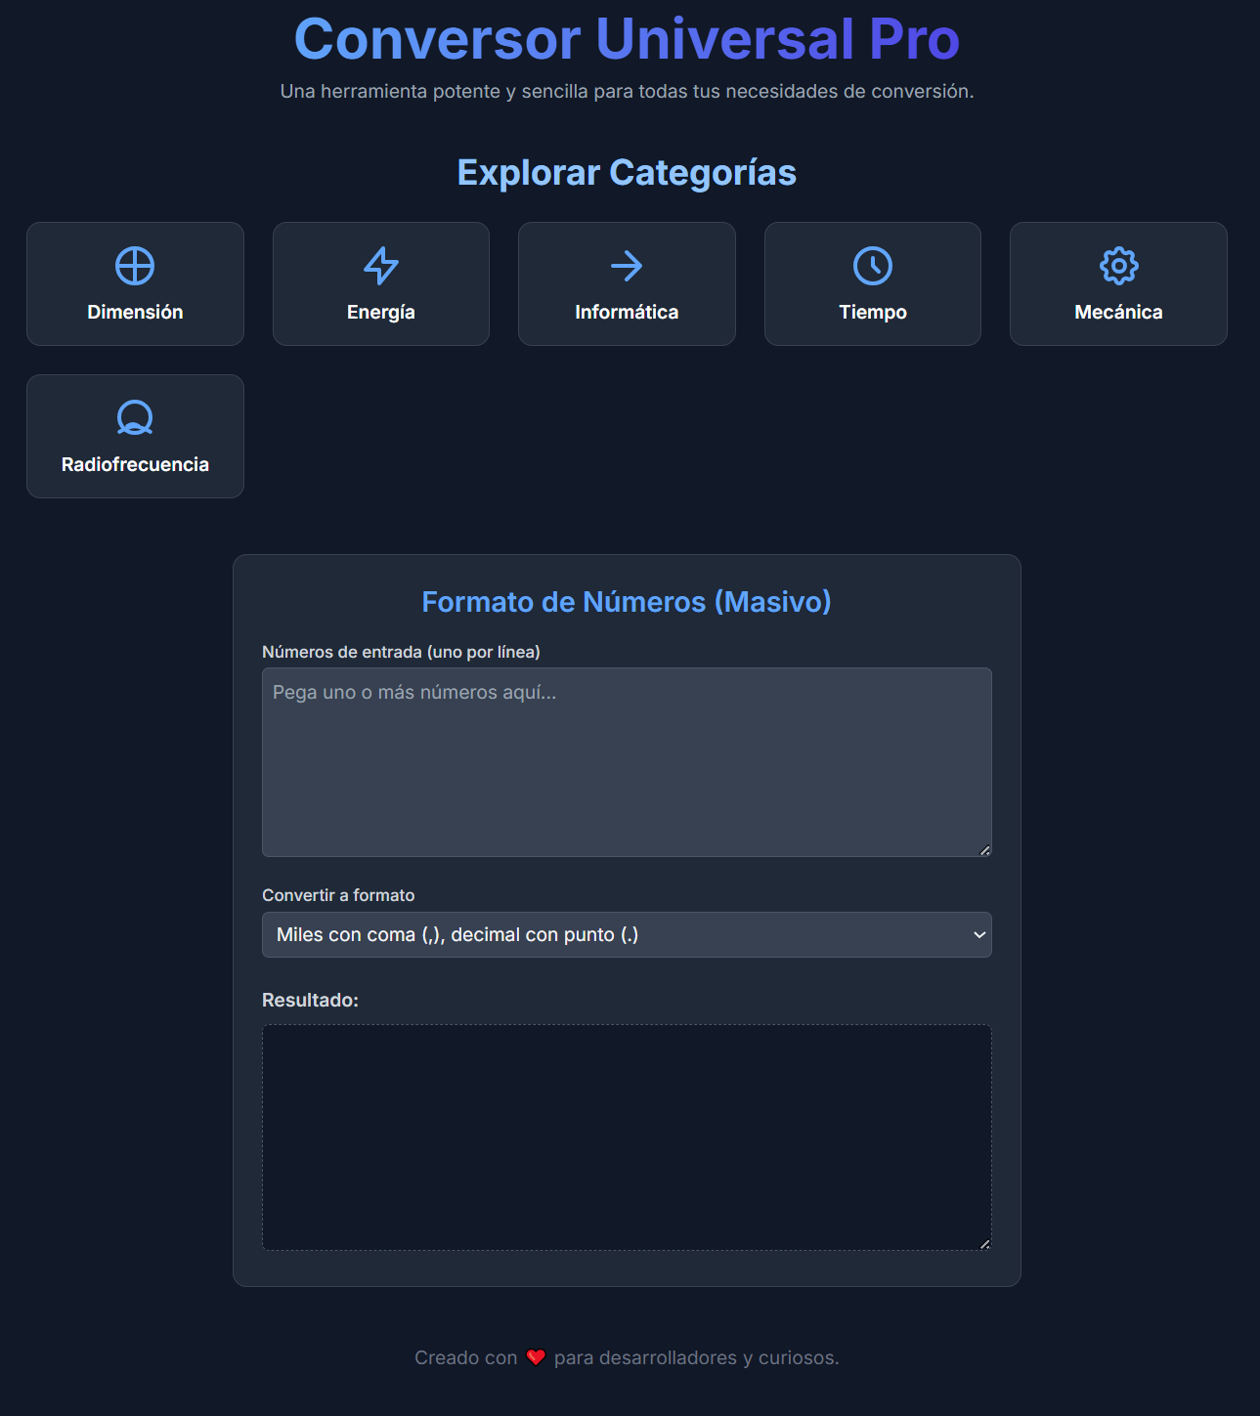Click the 'Convertir a formato' label
The height and width of the screenshot is (1416, 1260).
(338, 895)
